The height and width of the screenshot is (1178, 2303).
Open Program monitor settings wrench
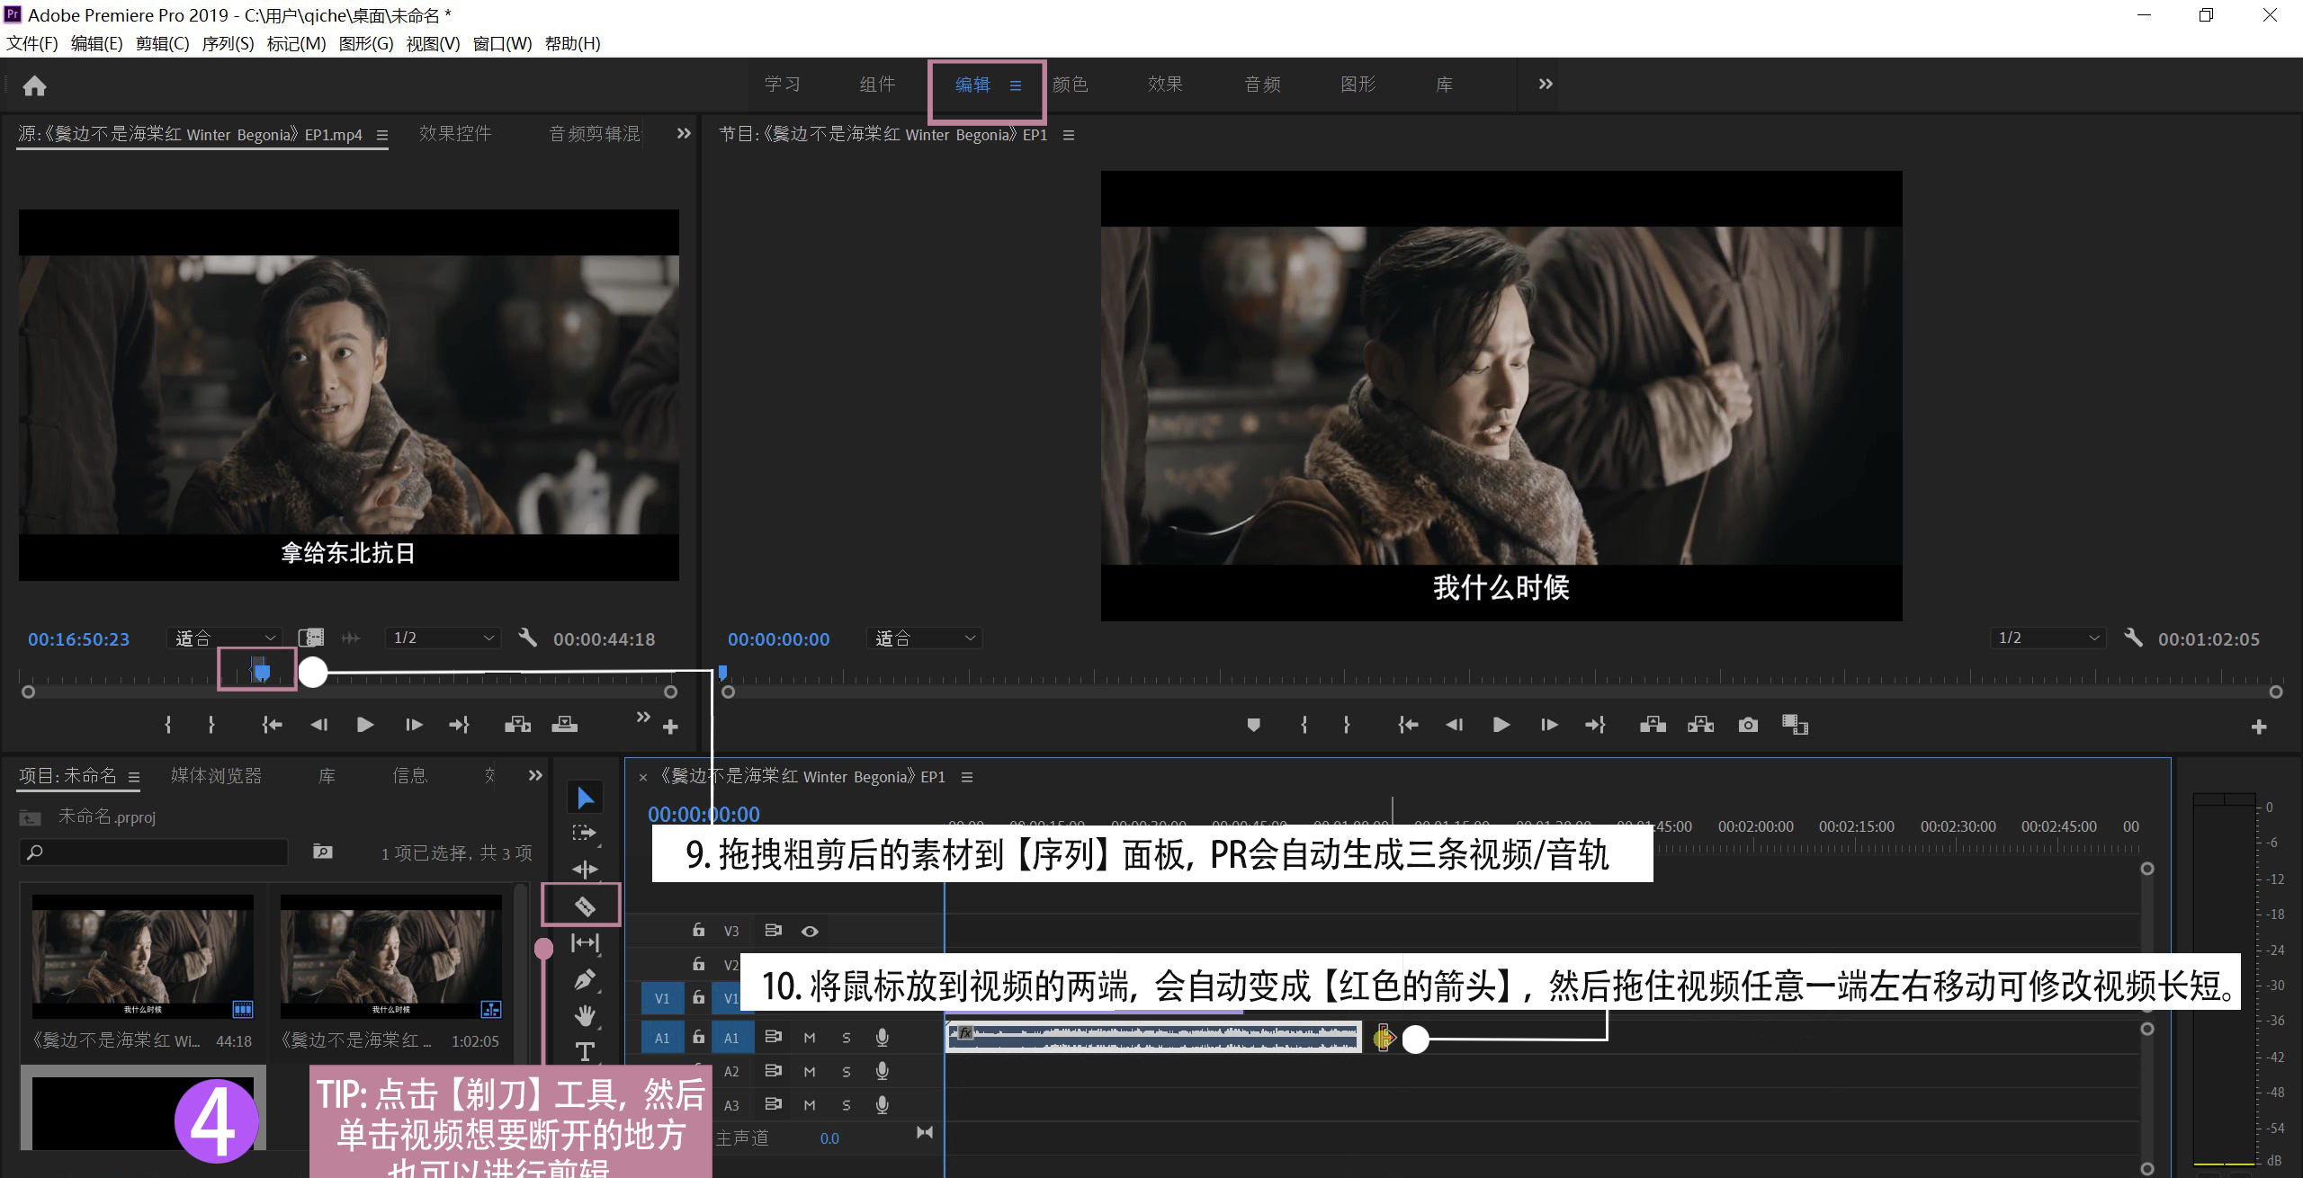2133,638
